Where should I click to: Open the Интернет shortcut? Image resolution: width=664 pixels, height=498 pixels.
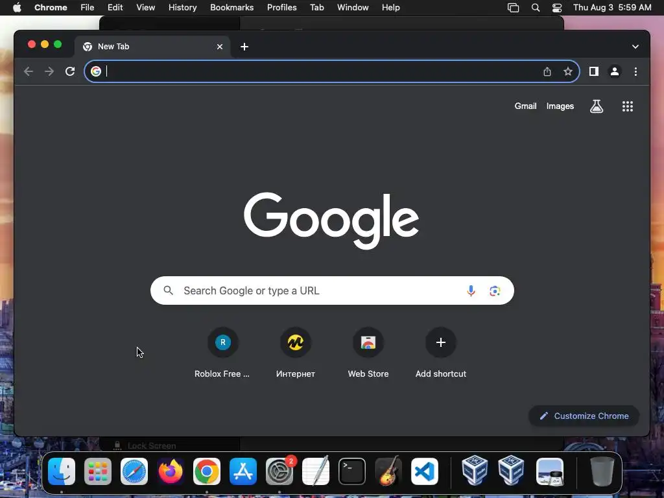(x=296, y=353)
